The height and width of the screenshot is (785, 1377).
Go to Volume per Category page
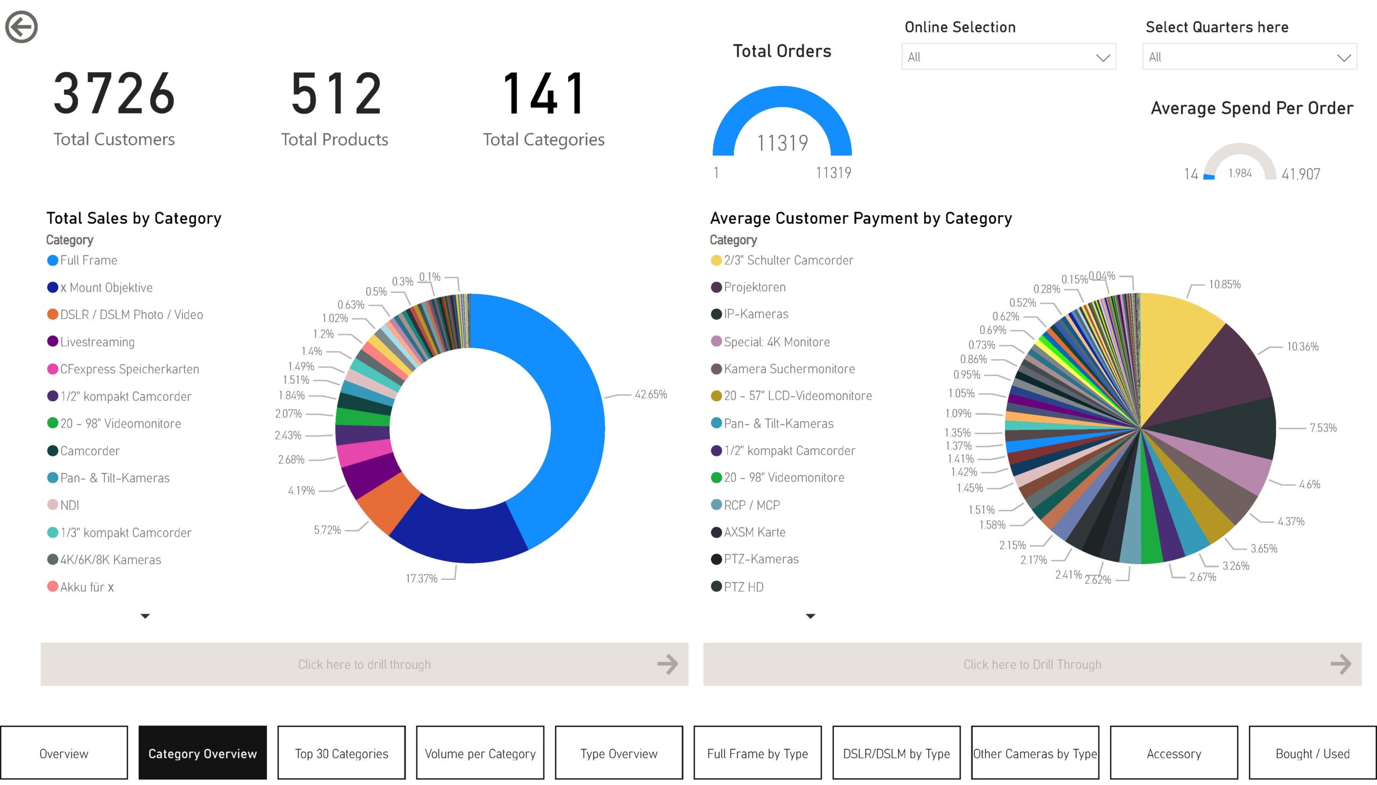pyautogui.click(x=480, y=753)
